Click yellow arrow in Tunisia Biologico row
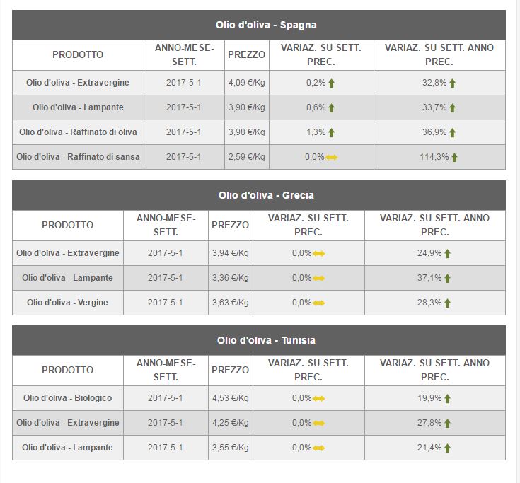This screenshot has width=520, height=483. point(318,398)
